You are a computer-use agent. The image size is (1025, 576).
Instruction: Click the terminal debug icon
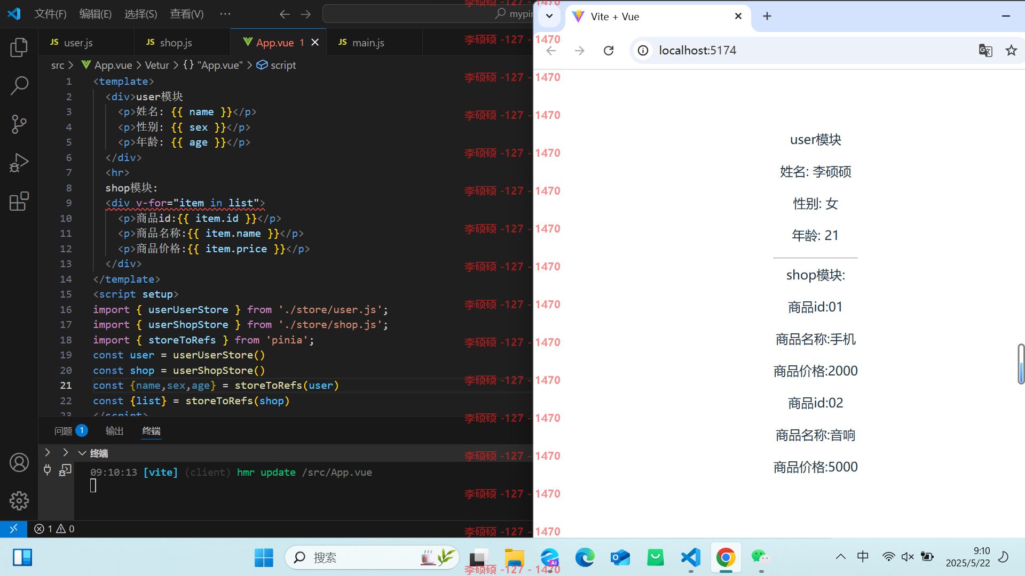(65, 470)
